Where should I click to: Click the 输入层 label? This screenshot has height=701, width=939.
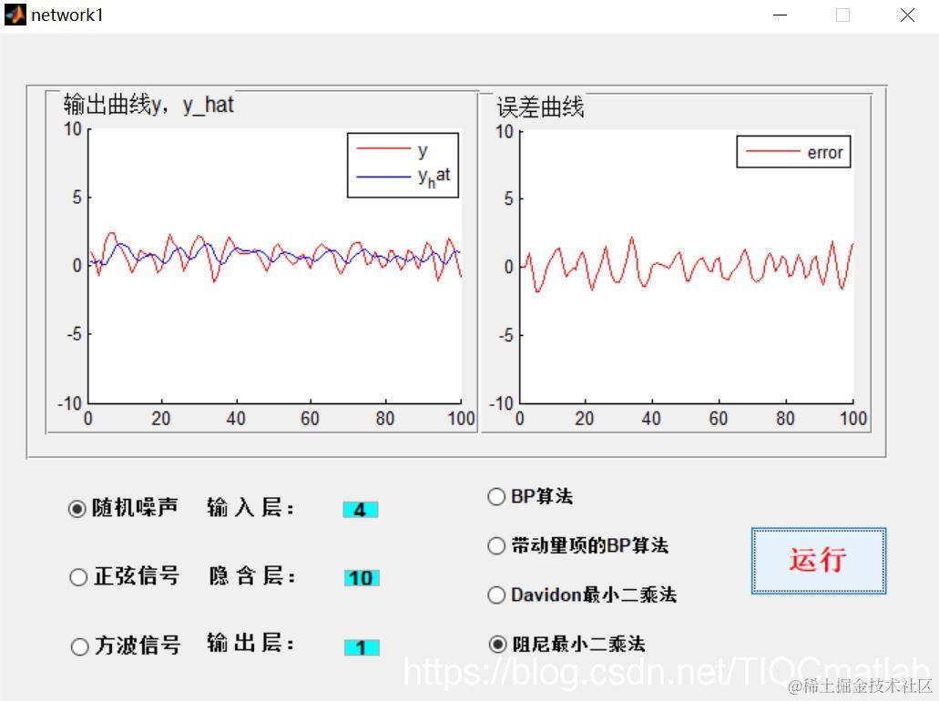251,508
